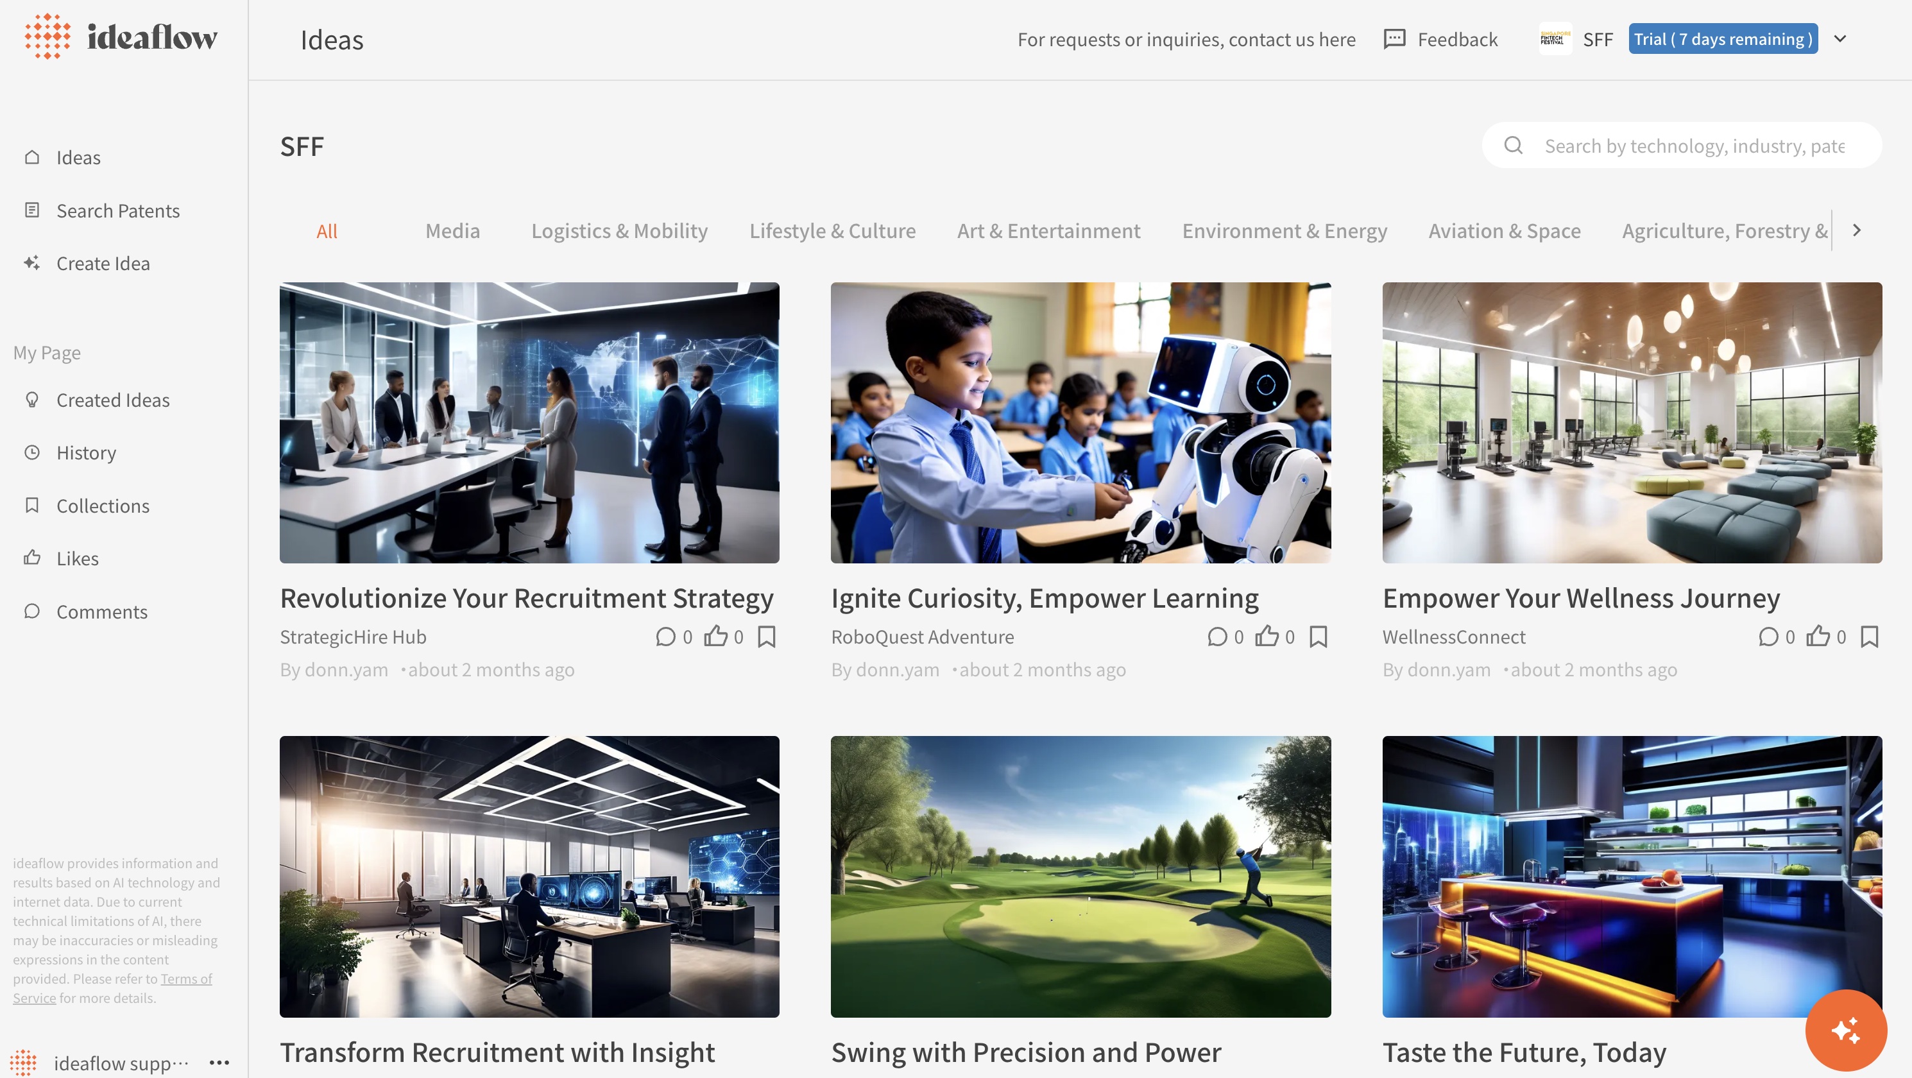Click the History sidebar link
Screen dimensions: 1912x1078
coord(85,453)
